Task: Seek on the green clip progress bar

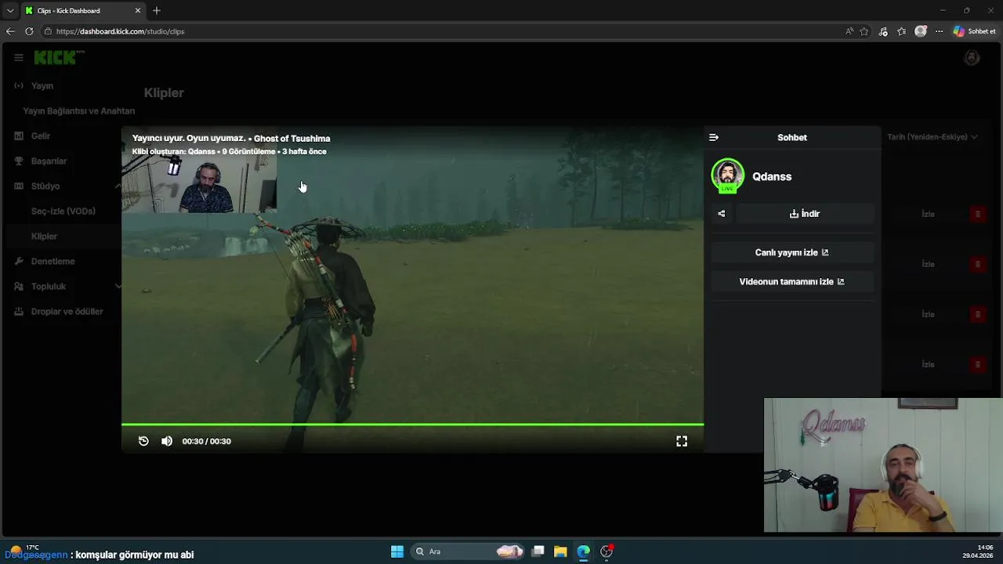Action: pos(412,425)
